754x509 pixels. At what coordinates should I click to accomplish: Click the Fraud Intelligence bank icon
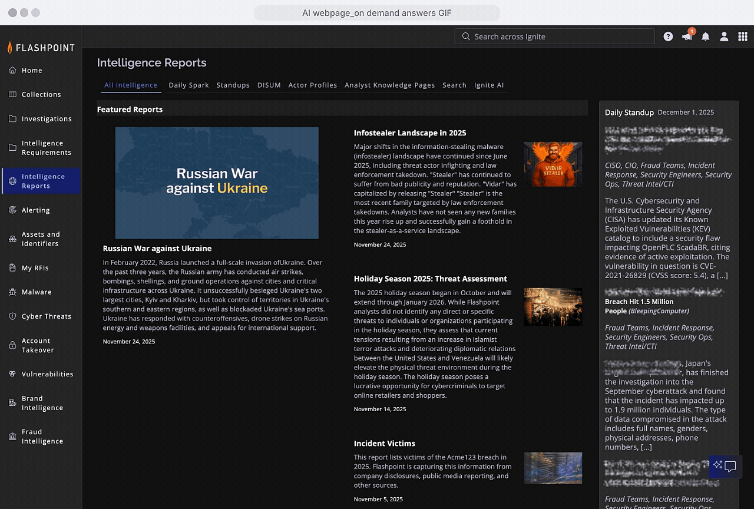click(12, 437)
